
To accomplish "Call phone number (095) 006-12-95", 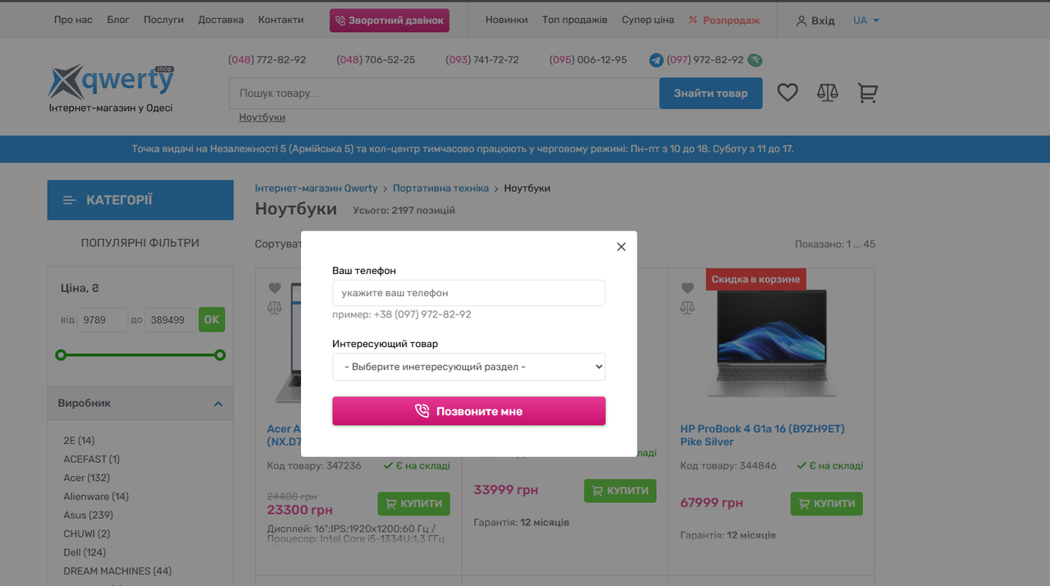I will coord(588,60).
